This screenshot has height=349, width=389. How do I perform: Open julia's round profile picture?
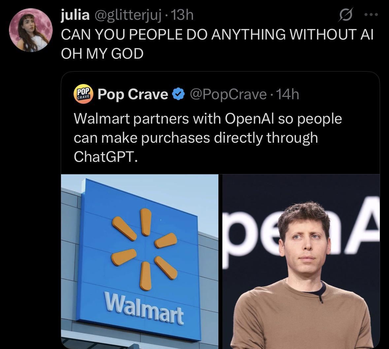pos(31,30)
